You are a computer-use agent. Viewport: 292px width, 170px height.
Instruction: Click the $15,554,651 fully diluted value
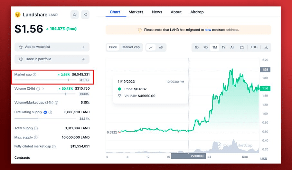click(80, 146)
